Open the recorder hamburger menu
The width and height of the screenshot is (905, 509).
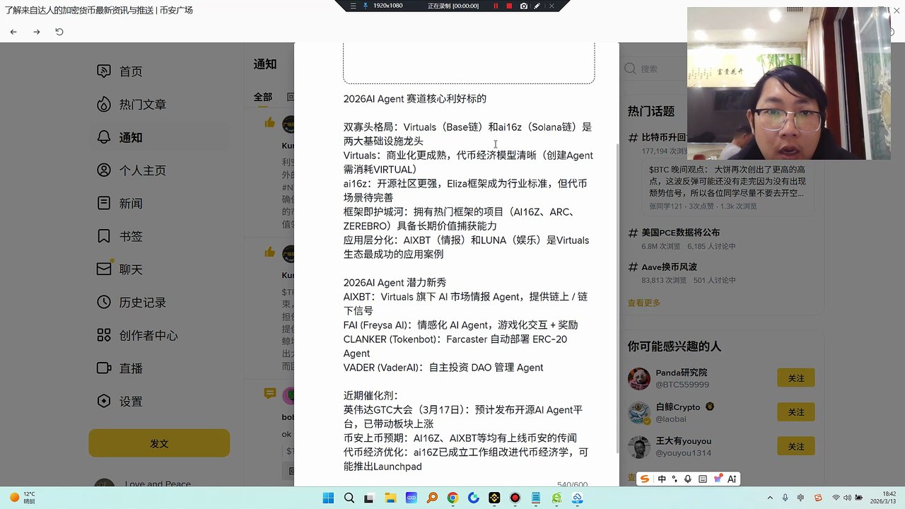[354, 6]
